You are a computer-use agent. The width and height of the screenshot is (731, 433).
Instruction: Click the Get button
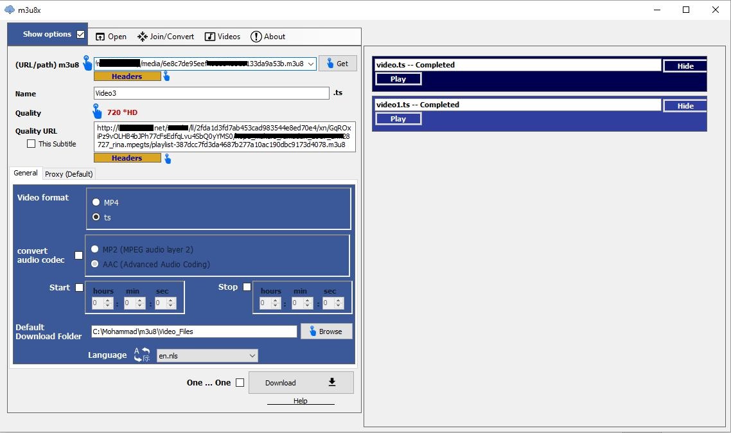pyautogui.click(x=338, y=64)
